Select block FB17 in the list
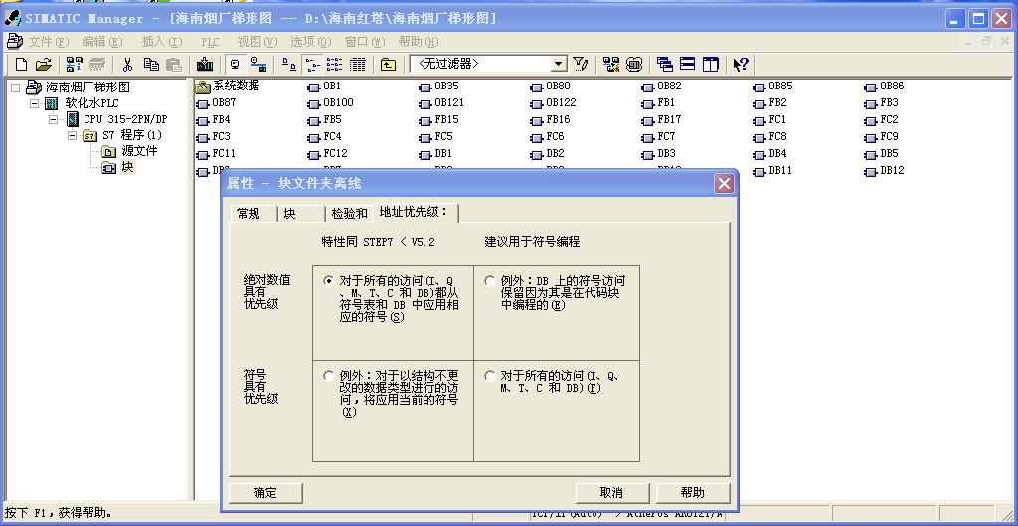Viewport: 1018px width, 526px height. [x=661, y=119]
